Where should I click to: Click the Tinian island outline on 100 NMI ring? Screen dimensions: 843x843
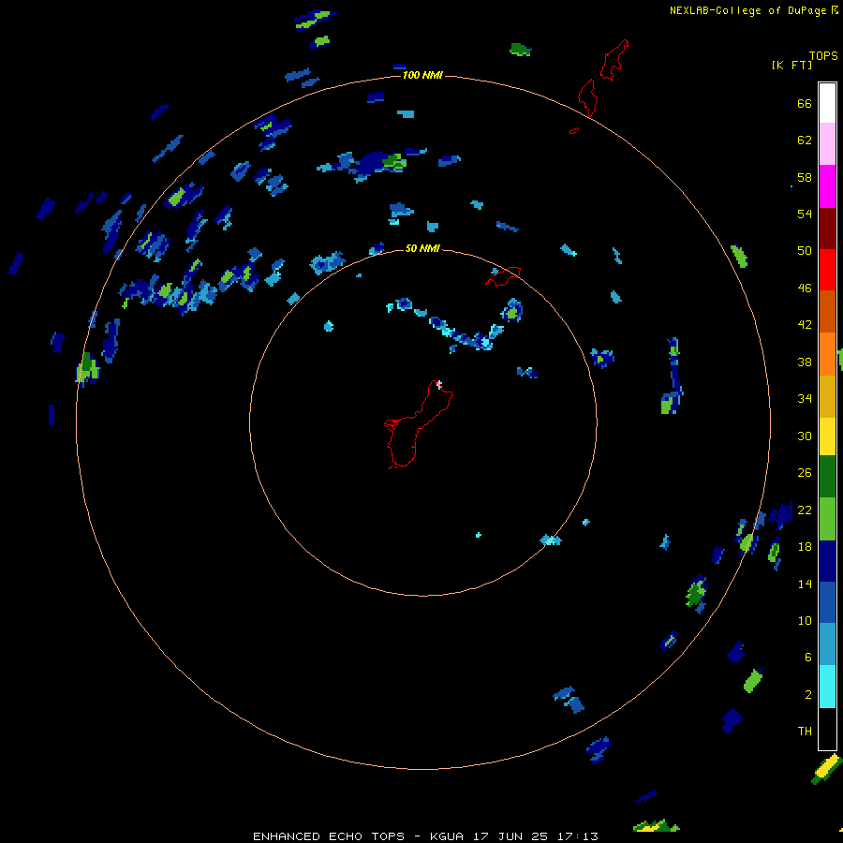[x=587, y=97]
